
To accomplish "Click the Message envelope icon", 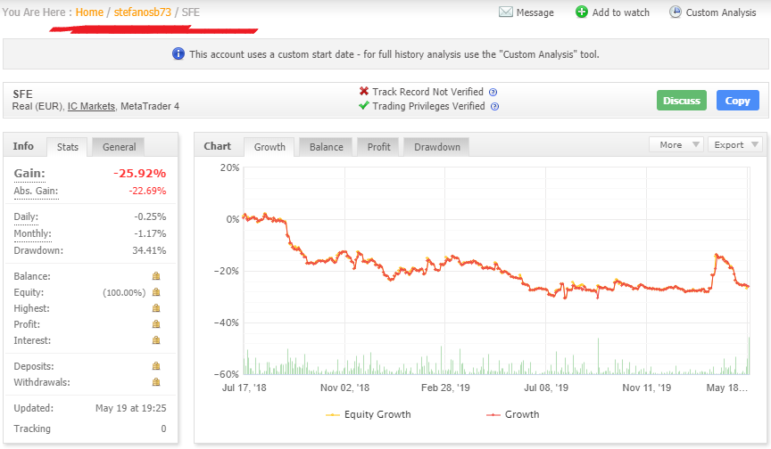I will pos(506,12).
